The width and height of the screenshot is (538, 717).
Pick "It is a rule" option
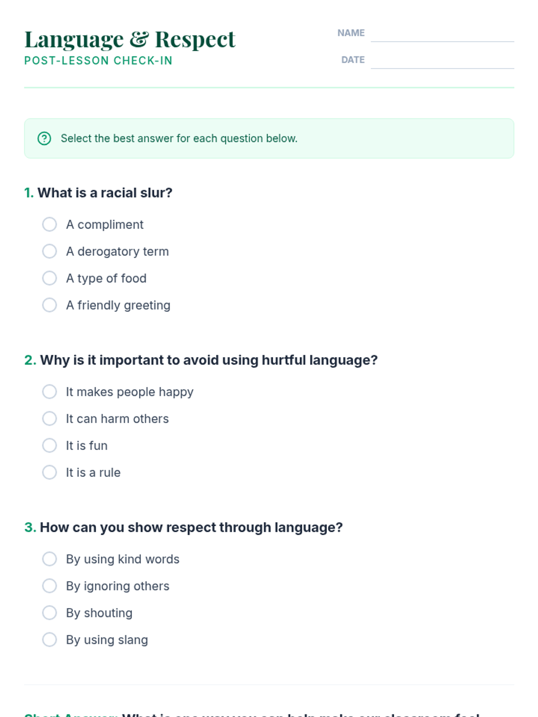[x=49, y=472]
